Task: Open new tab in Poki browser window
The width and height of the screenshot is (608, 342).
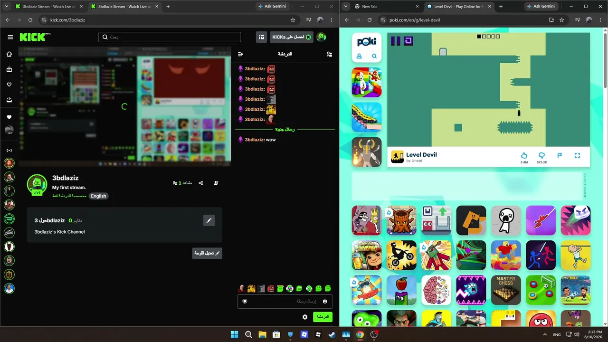Action: coord(501,7)
